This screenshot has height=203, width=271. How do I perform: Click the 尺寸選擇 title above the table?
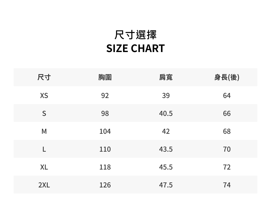click(135, 35)
